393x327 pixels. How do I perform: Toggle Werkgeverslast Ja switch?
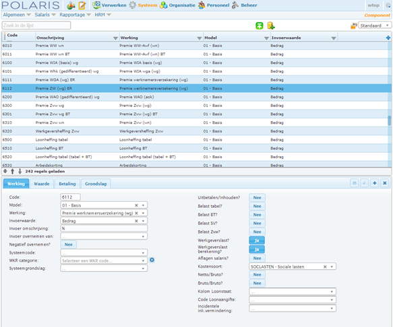coord(257,240)
